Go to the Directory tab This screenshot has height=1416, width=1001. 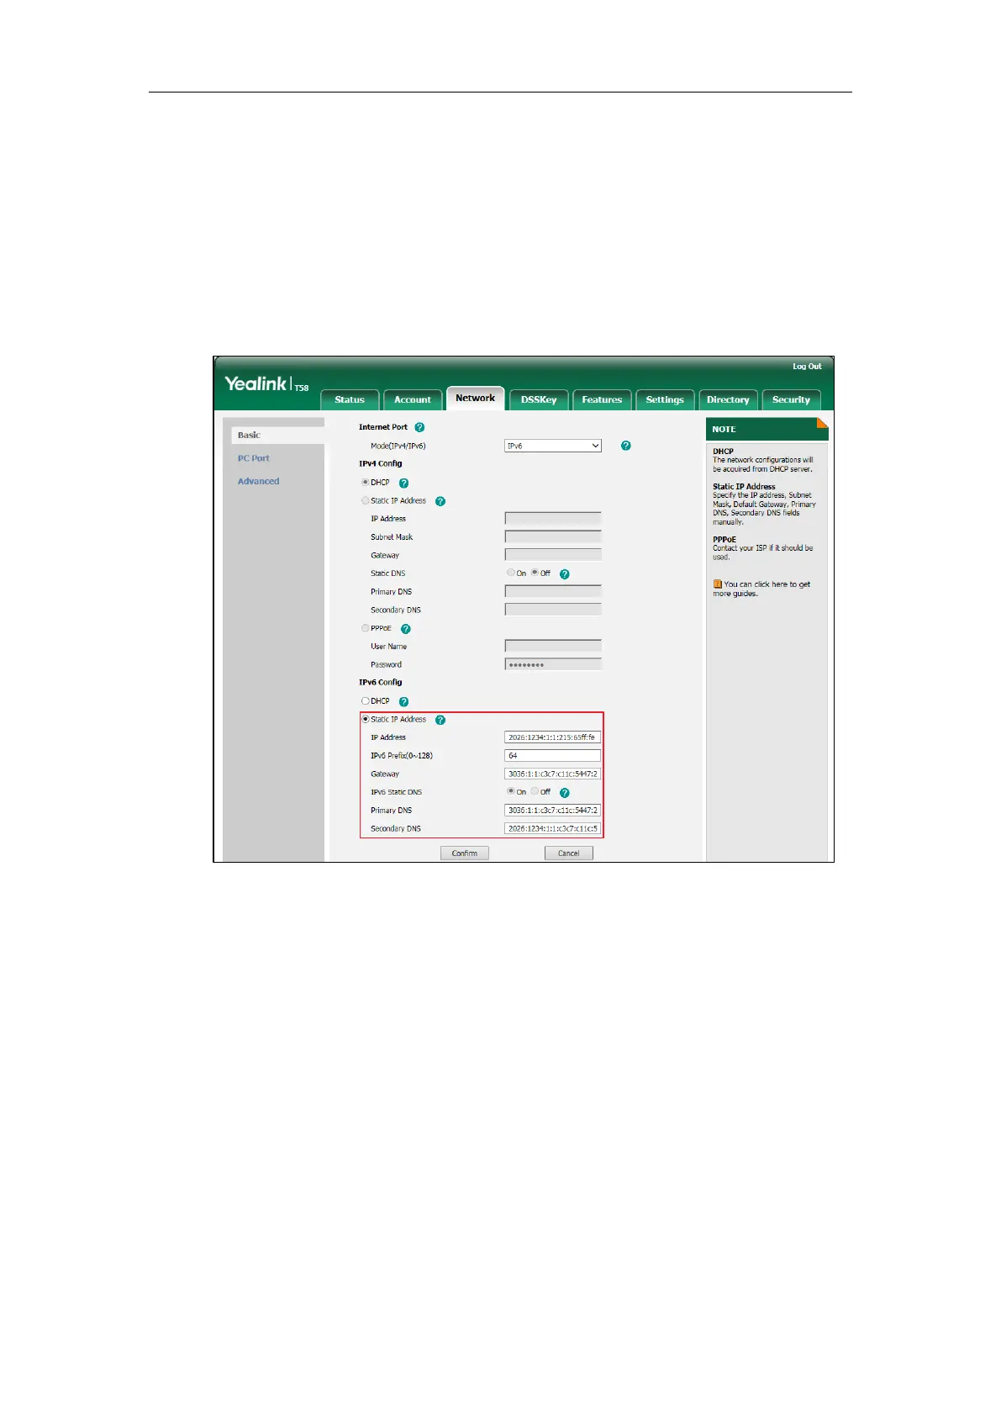pos(728,399)
